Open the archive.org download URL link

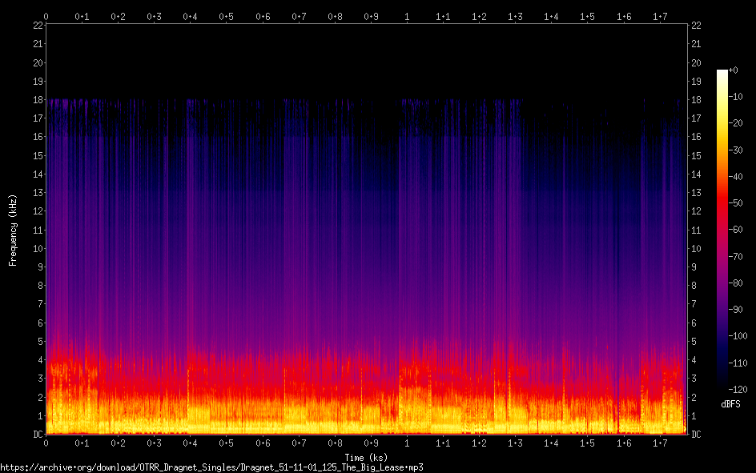(211, 467)
